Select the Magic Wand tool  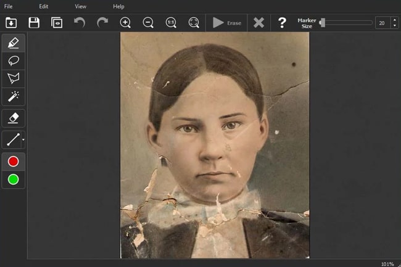pos(13,96)
